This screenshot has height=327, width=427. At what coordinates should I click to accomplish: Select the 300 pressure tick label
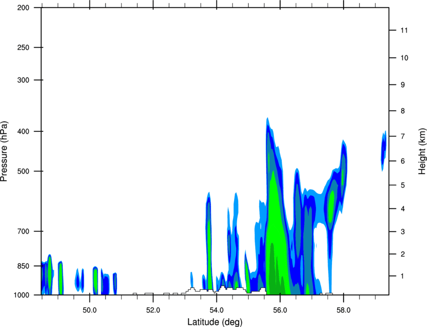pos(23,80)
